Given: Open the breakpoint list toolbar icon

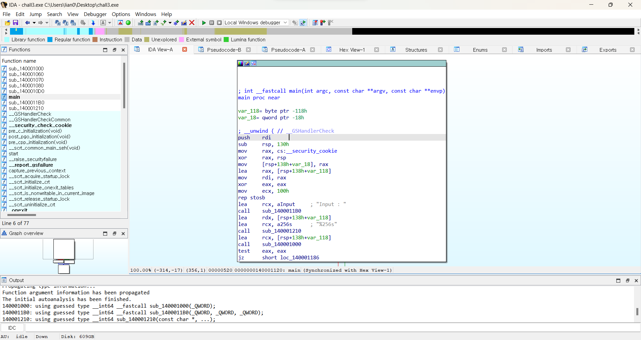Looking at the screenshot, I should [x=315, y=23].
